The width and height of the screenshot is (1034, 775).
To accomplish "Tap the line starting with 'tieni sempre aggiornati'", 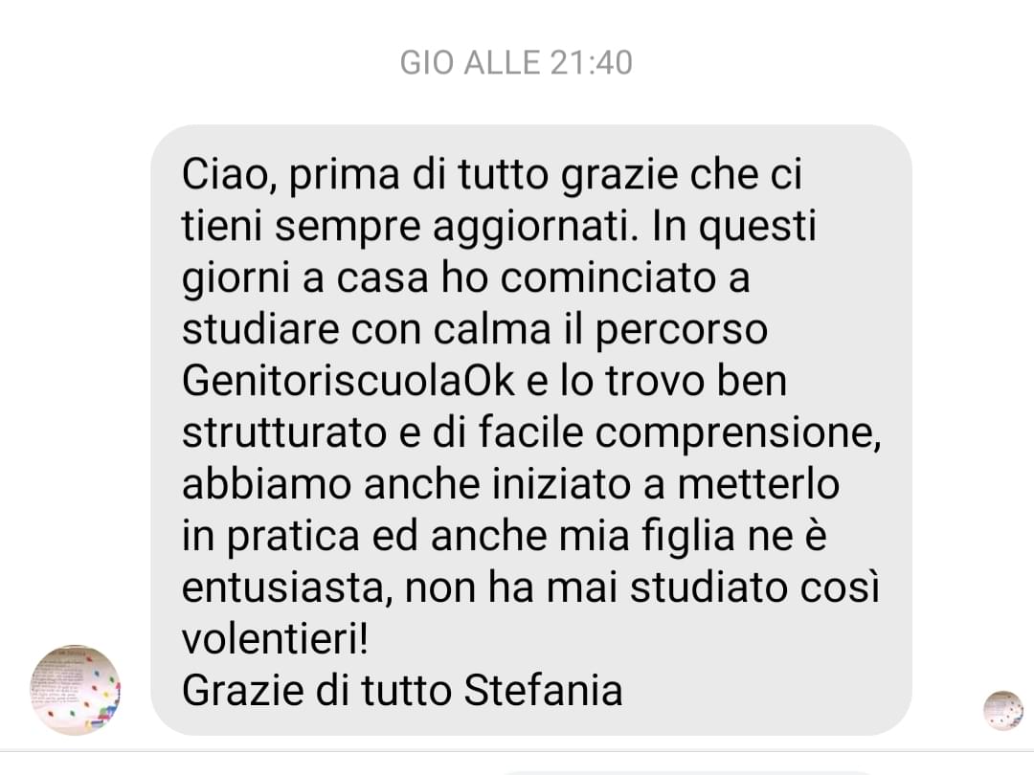I will pyautogui.click(x=499, y=227).
